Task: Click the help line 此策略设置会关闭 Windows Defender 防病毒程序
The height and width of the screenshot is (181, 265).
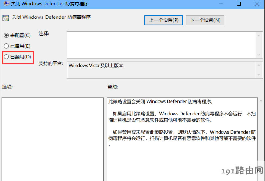Action: (x=161, y=102)
